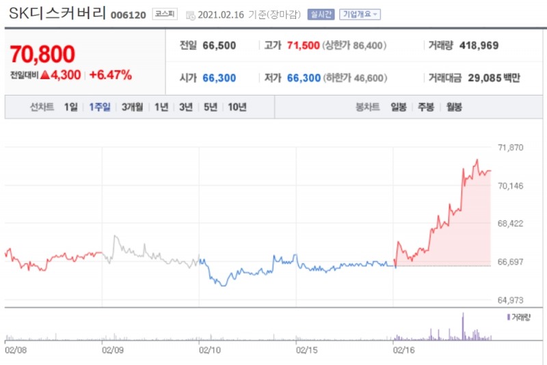547x365 pixels.
Task: Open the 기업개요 dropdown
Action: pyautogui.click(x=360, y=14)
